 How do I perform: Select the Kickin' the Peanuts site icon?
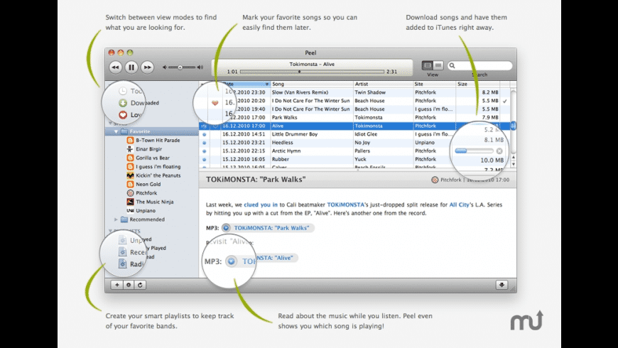click(x=130, y=175)
